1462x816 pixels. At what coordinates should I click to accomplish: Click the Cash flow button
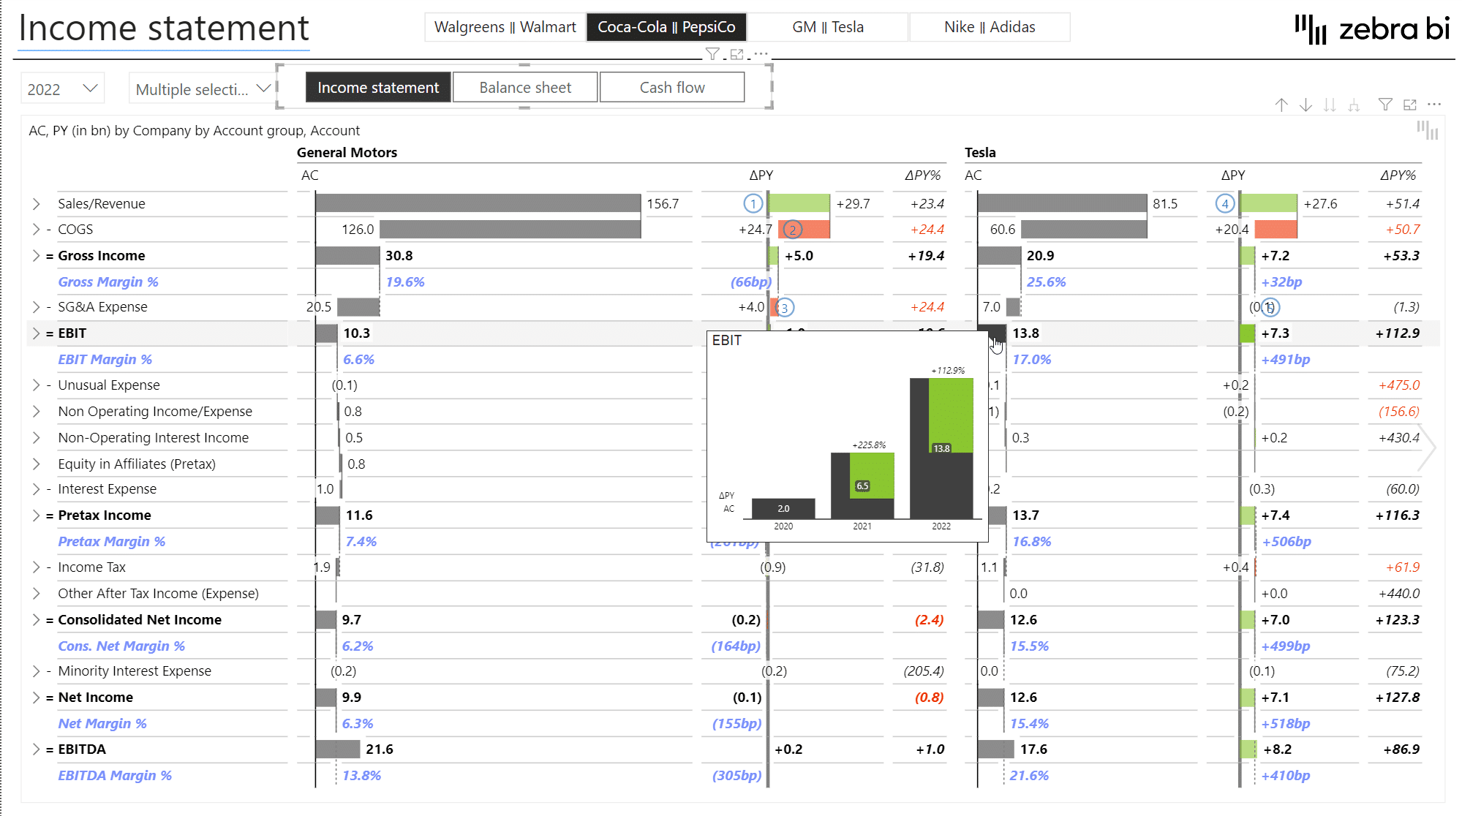pyautogui.click(x=671, y=86)
